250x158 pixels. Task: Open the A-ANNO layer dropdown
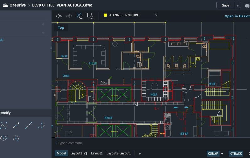(x=131, y=15)
